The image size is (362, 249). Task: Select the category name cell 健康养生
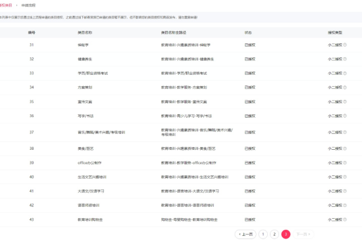tap(85, 59)
